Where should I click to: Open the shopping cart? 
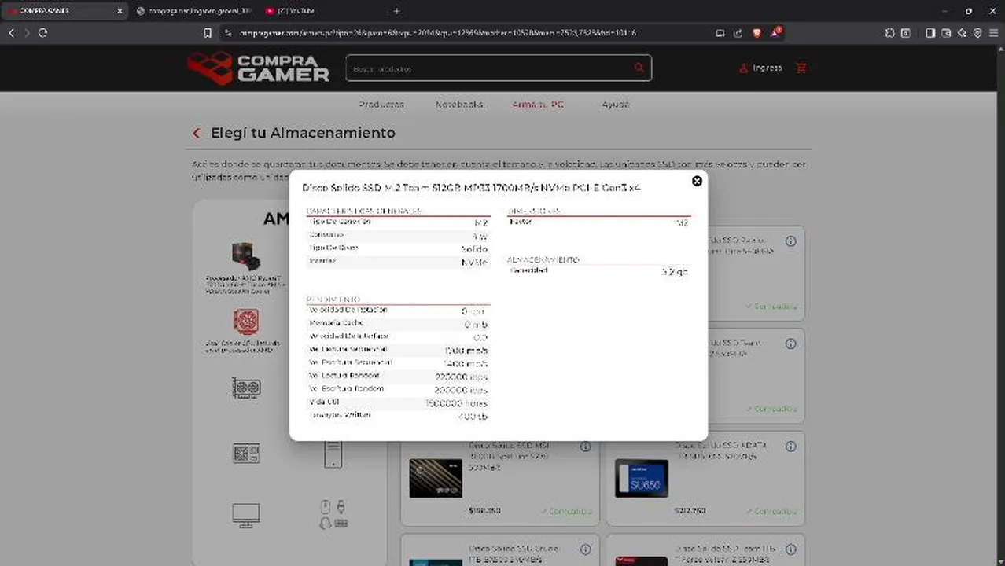801,68
